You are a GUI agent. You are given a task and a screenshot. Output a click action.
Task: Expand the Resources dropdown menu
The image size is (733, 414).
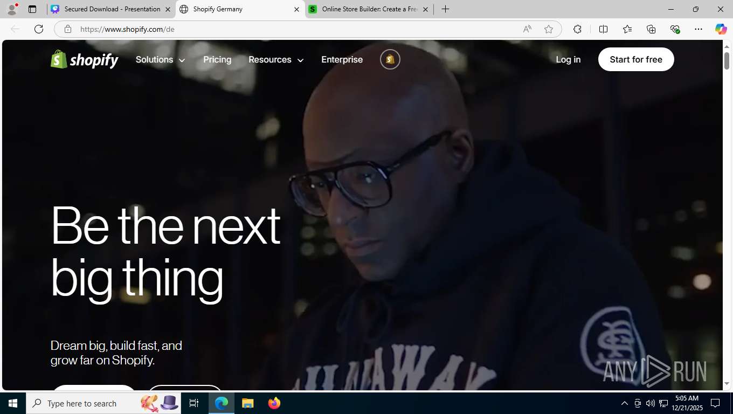276,59
